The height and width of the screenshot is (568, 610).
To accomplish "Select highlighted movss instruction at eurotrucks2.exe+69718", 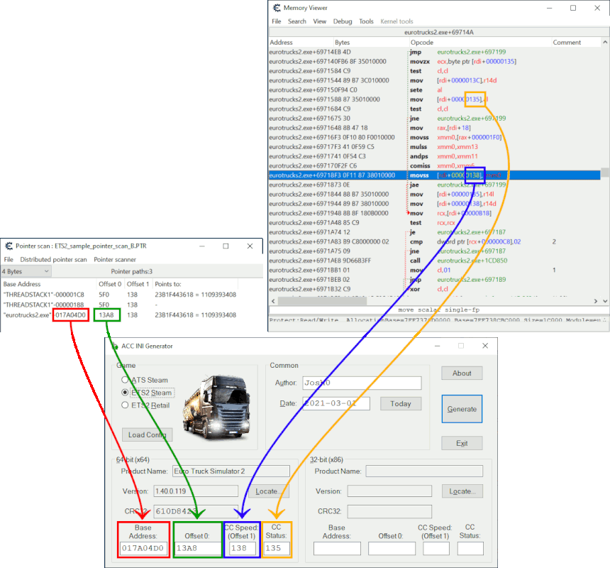I will pyautogui.click(x=434, y=175).
